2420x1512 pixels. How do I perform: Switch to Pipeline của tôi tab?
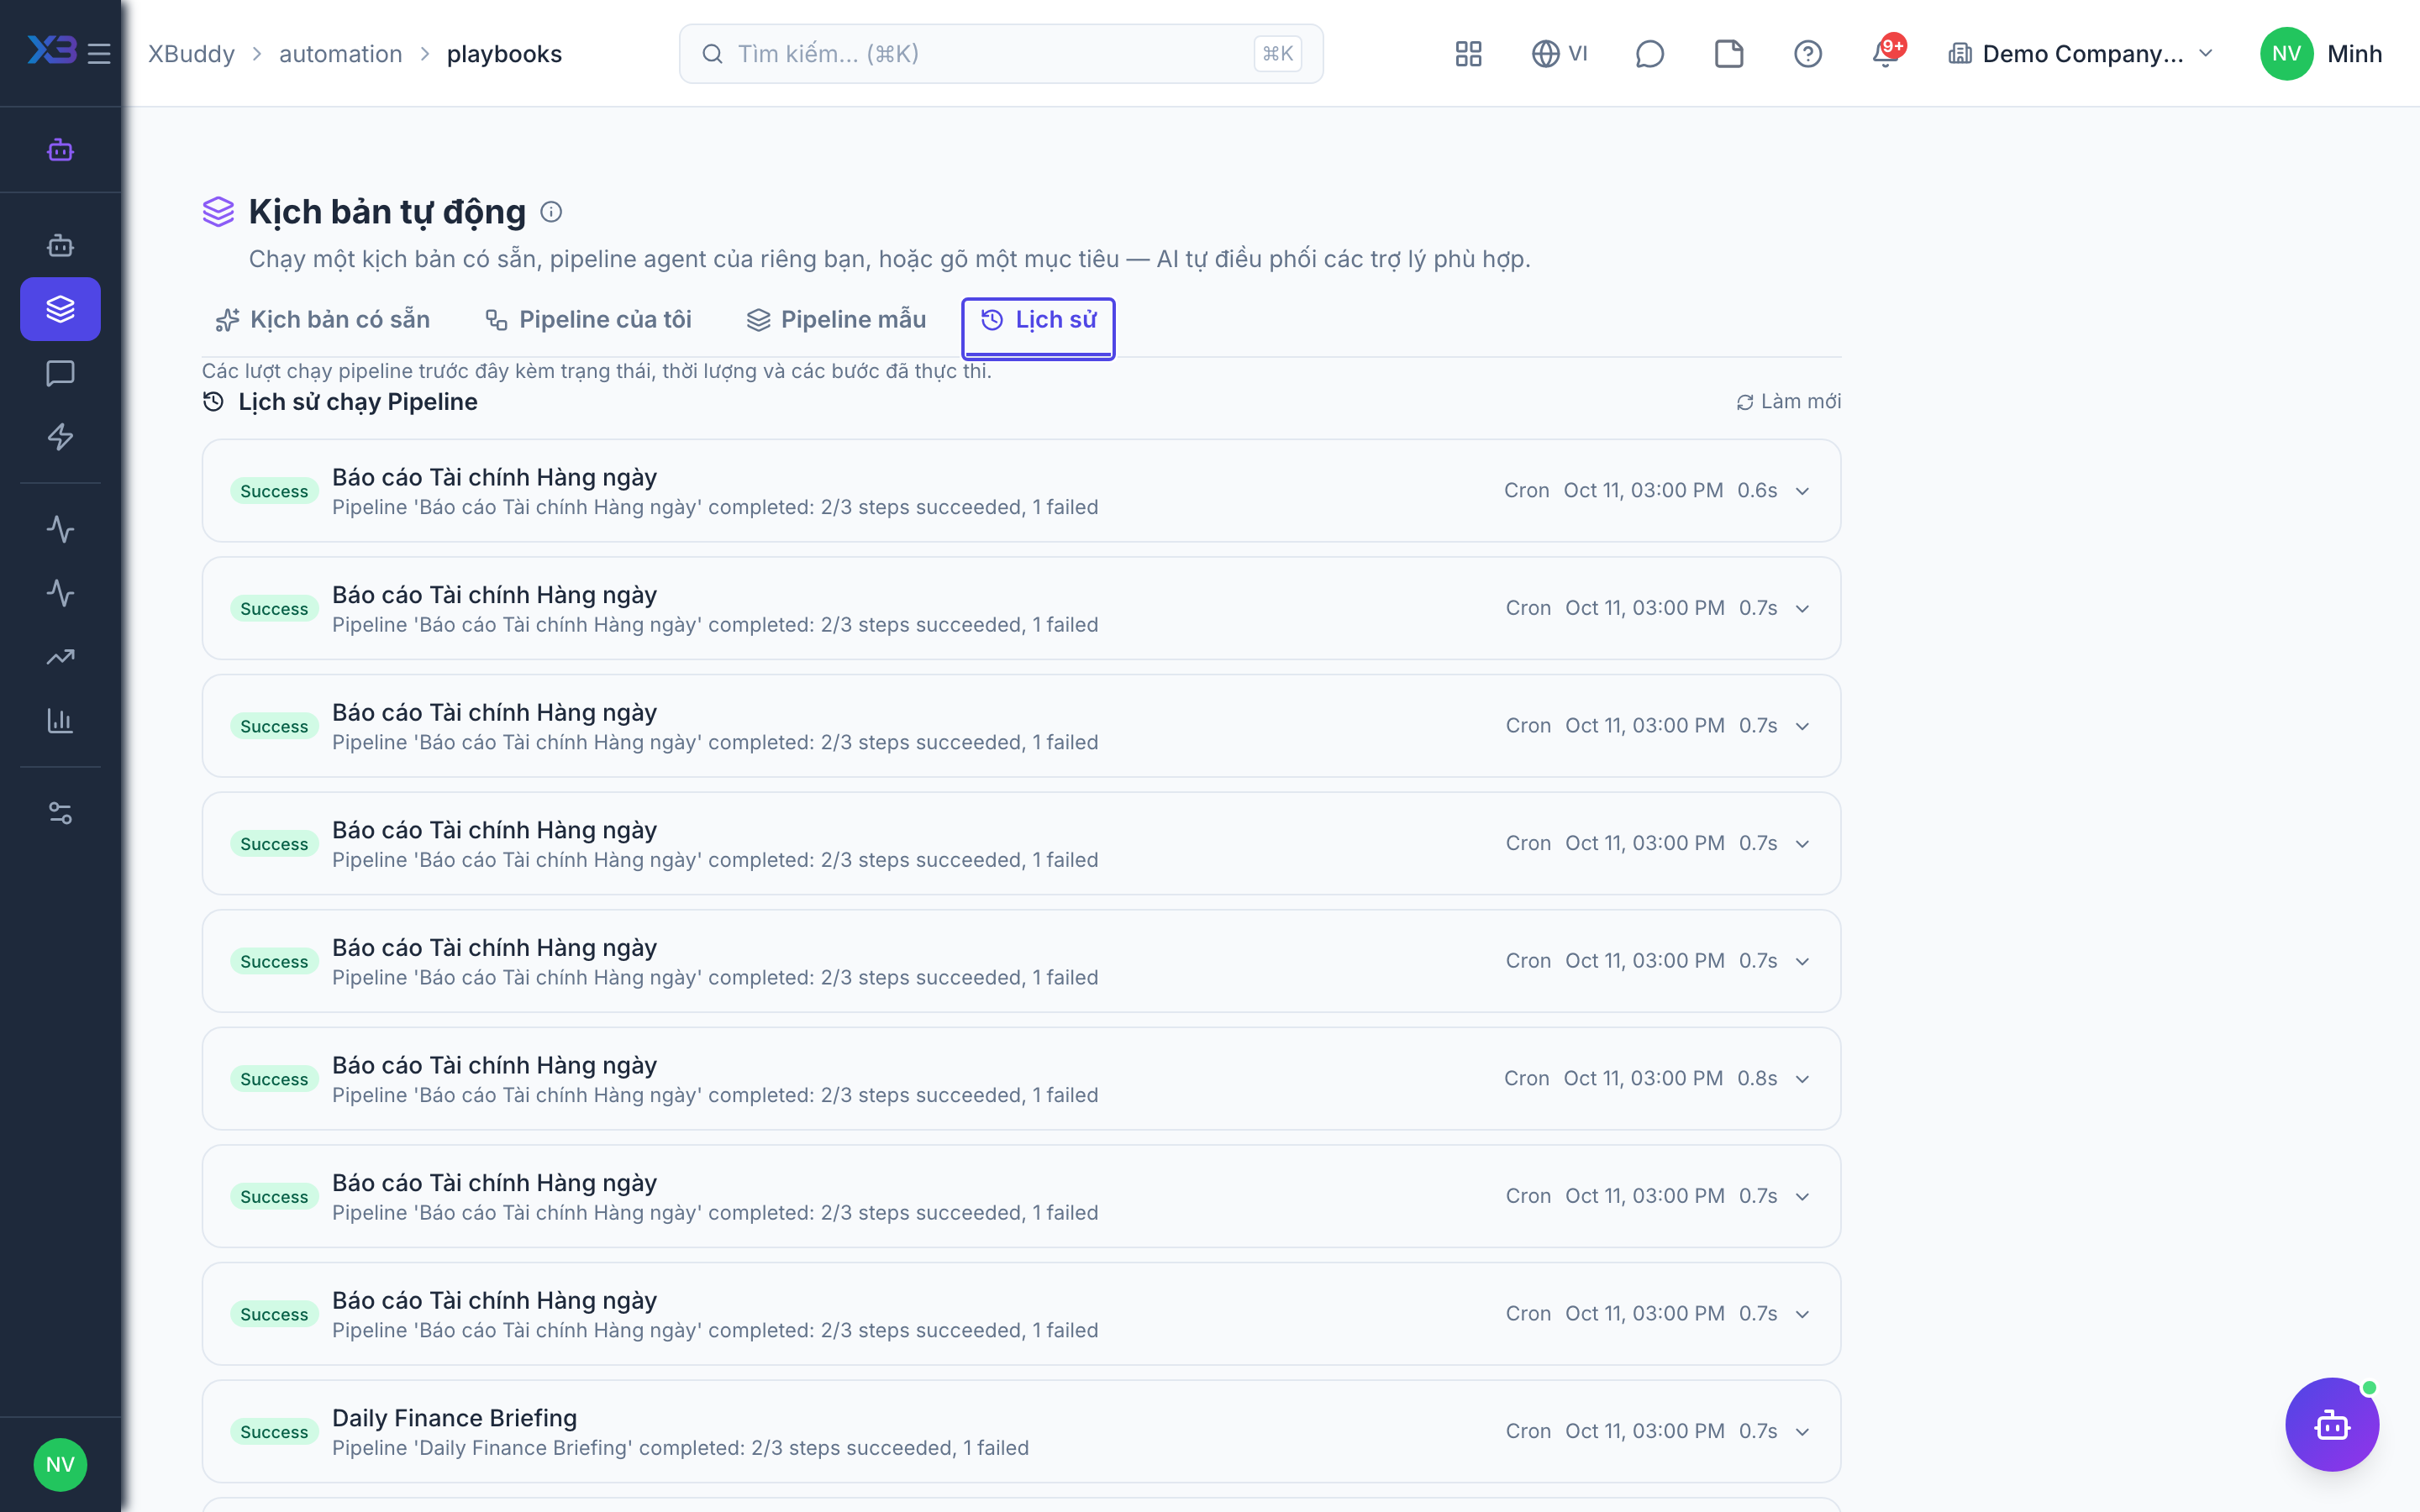coord(589,320)
